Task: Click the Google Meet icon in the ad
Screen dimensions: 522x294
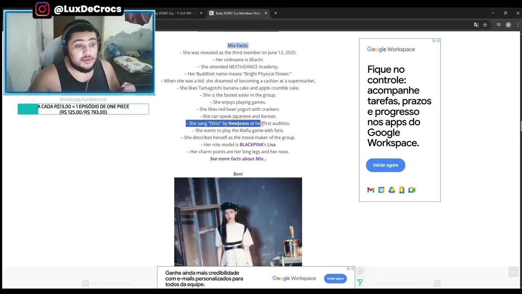Action: point(412,190)
